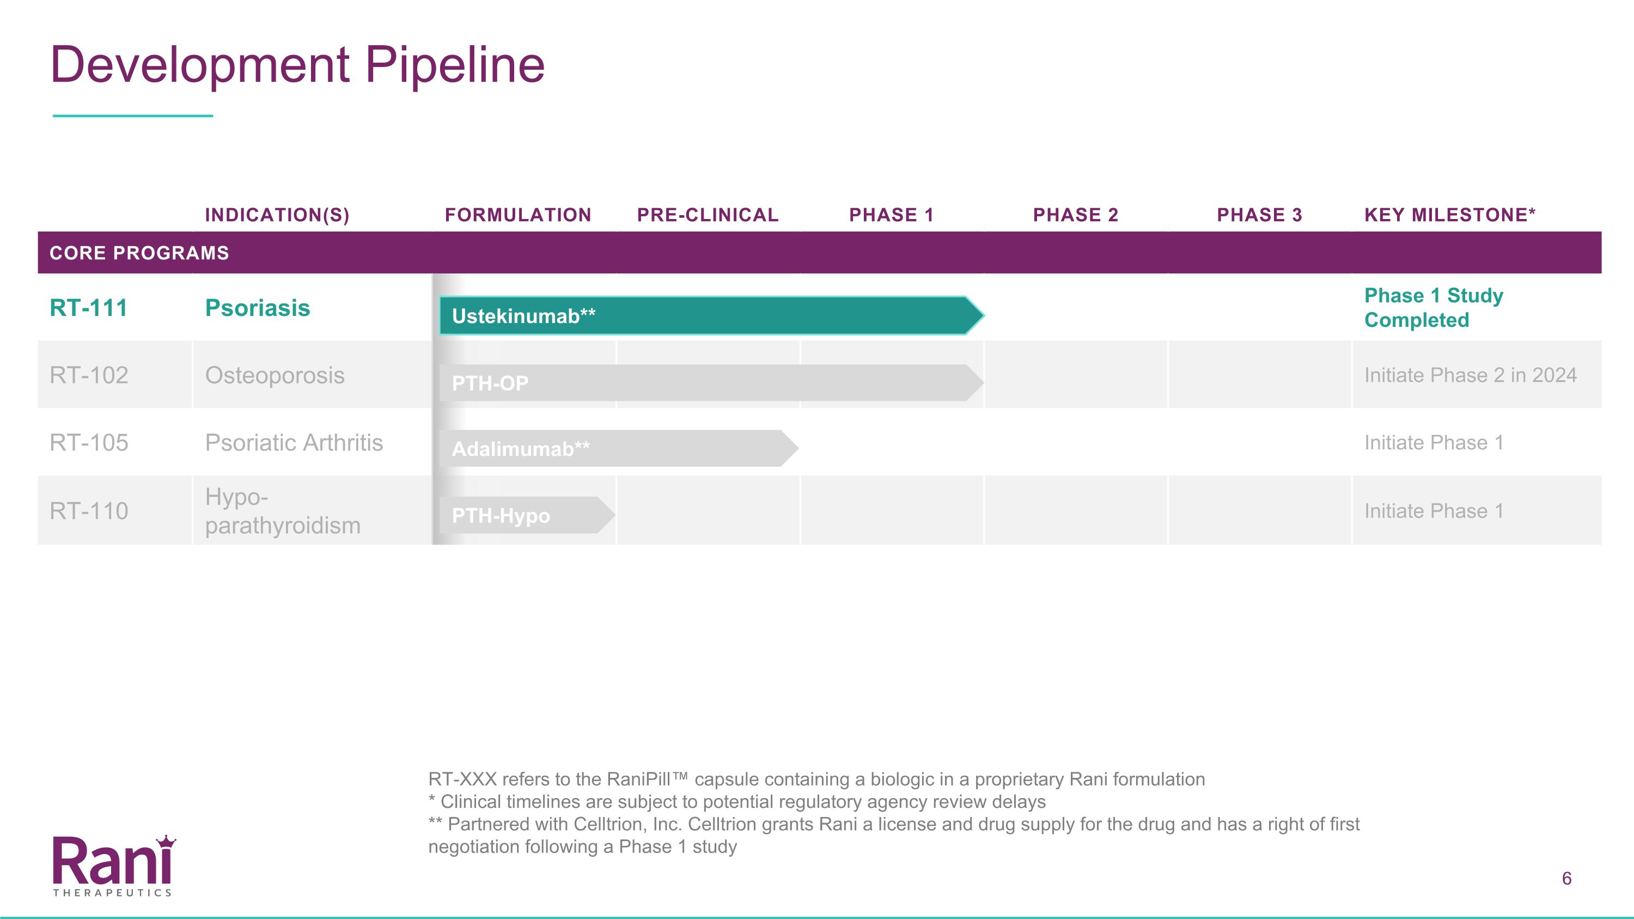Click the RT-110 program label

(x=89, y=511)
